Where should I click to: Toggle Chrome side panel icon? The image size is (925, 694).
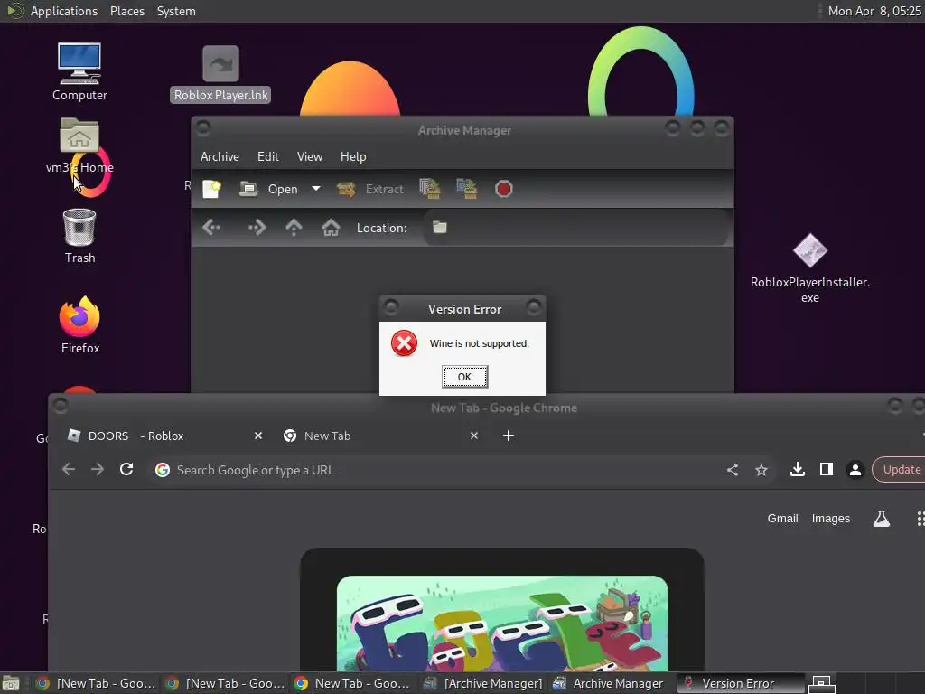827,469
